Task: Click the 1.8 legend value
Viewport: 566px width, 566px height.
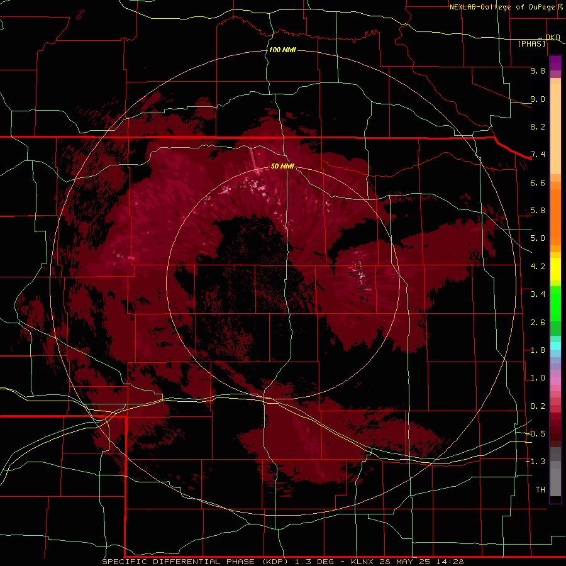Action: pos(538,350)
